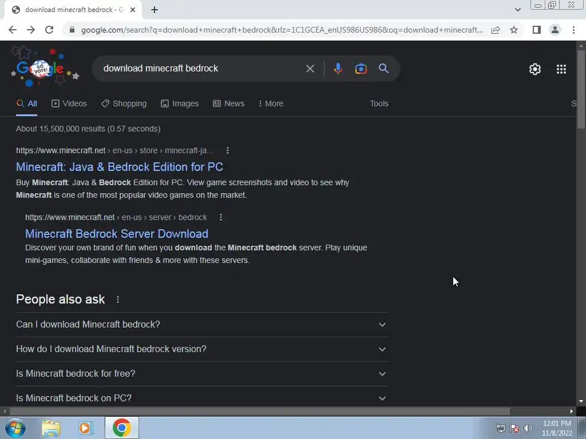Bookmark this tab with the star
Image resolution: width=586 pixels, height=439 pixels.
point(514,30)
